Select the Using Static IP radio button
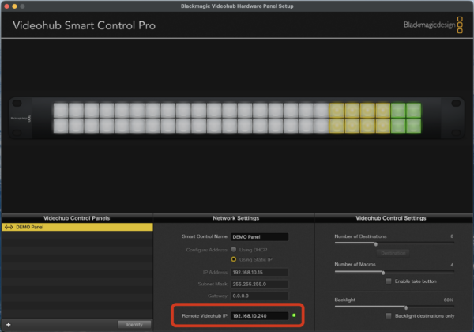Viewport: 474px width, 332px height. pos(233,259)
